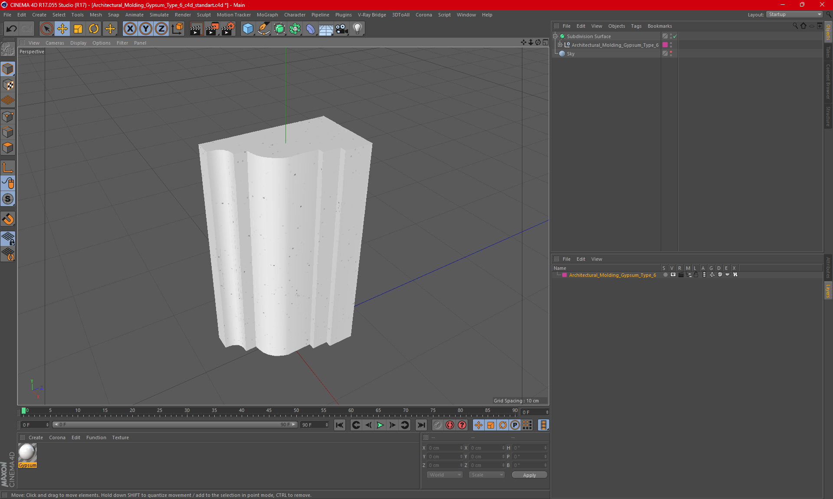Open the Layout Startup dropdown
The image size is (833, 499).
(x=795, y=14)
